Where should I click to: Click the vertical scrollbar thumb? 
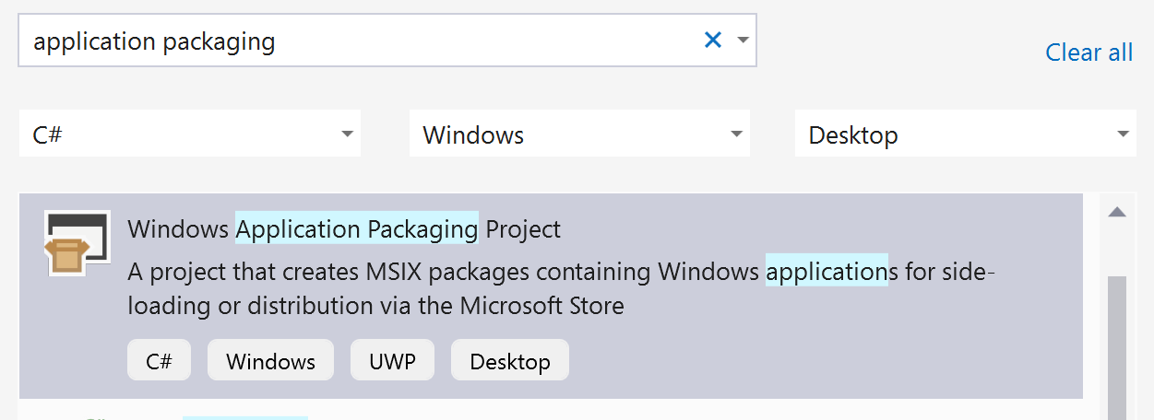1117,347
